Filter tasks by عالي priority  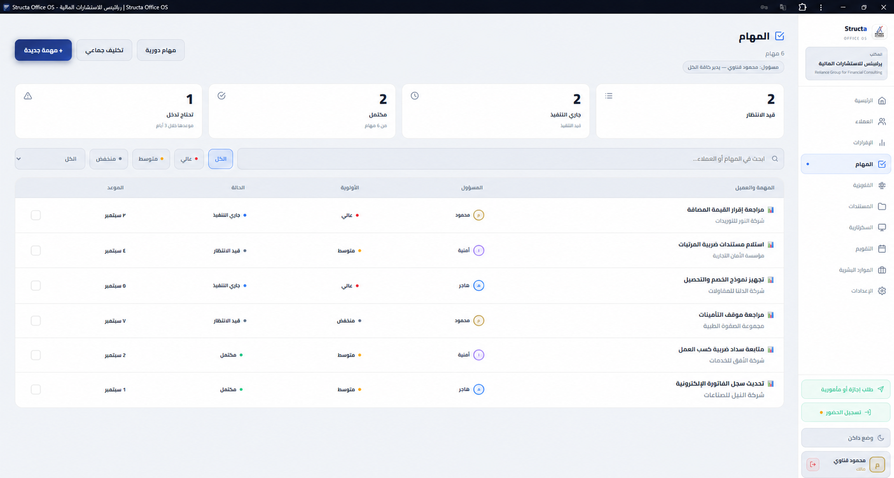click(x=189, y=159)
